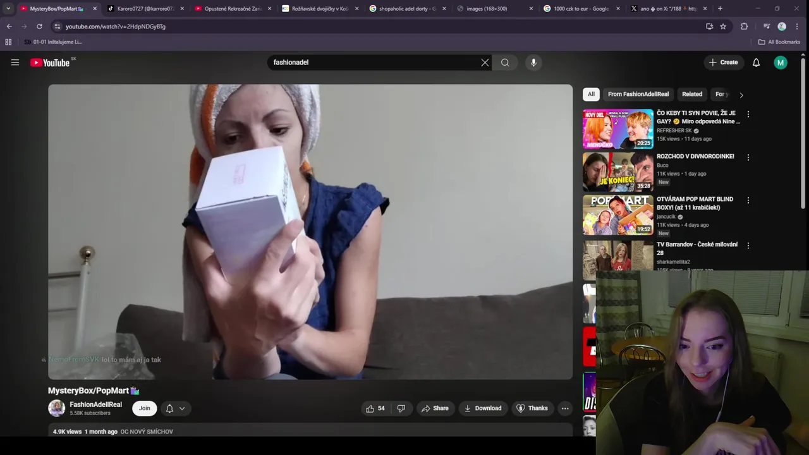Open options for ROZCHOD V DIVNORODINKE video
809x455 pixels.
(x=748, y=157)
